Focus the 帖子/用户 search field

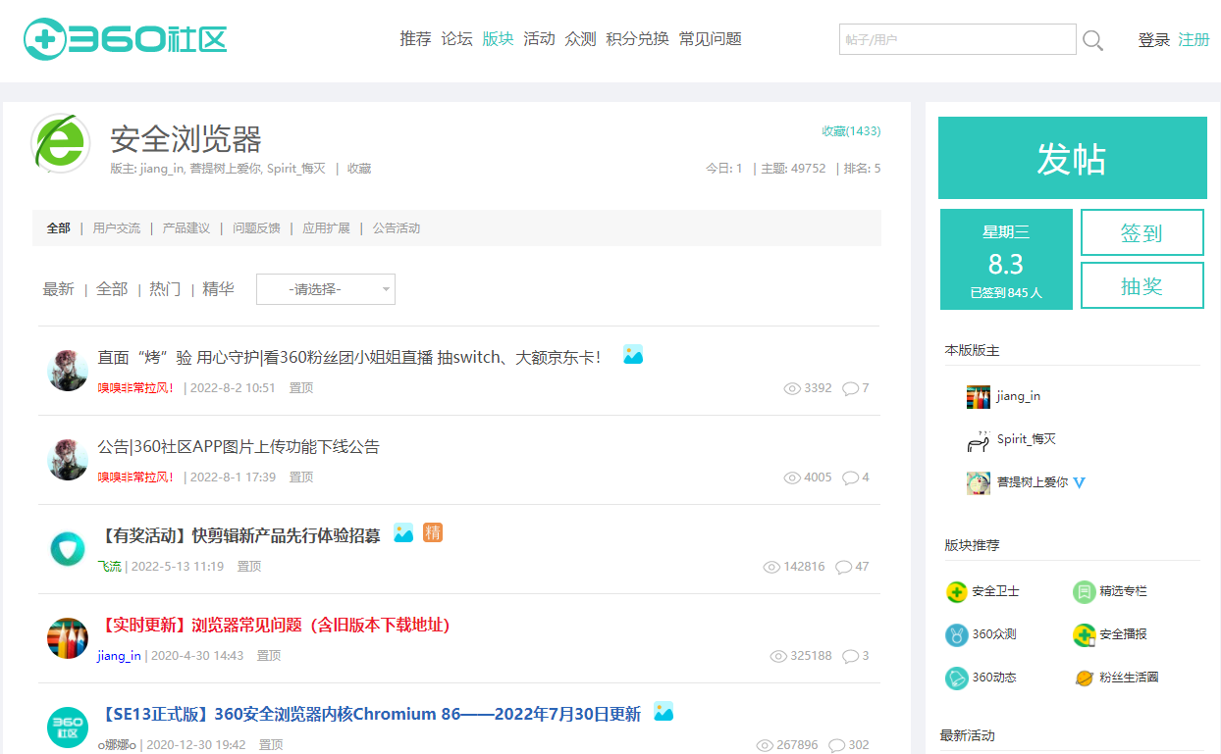(x=957, y=40)
